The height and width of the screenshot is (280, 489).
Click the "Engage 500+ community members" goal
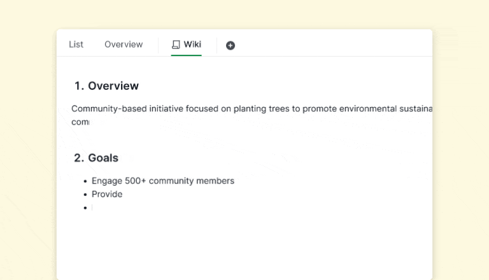tap(162, 181)
